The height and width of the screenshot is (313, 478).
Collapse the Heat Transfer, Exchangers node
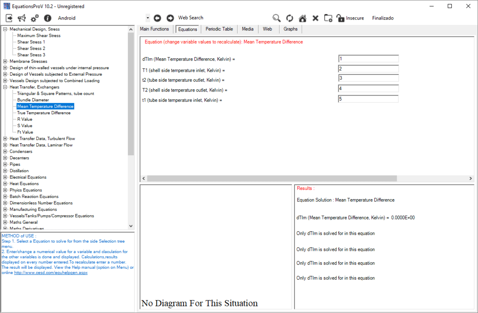pos(5,87)
